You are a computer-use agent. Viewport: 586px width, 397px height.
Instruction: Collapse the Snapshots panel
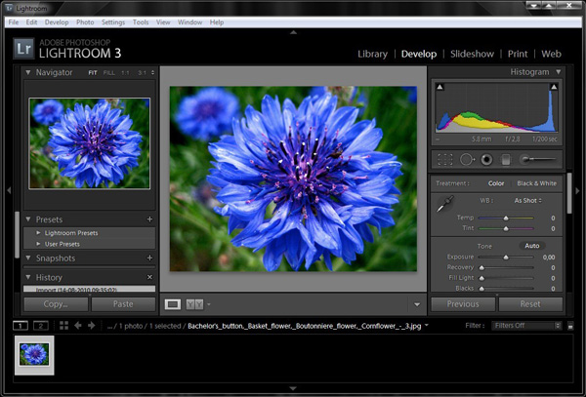[28, 258]
